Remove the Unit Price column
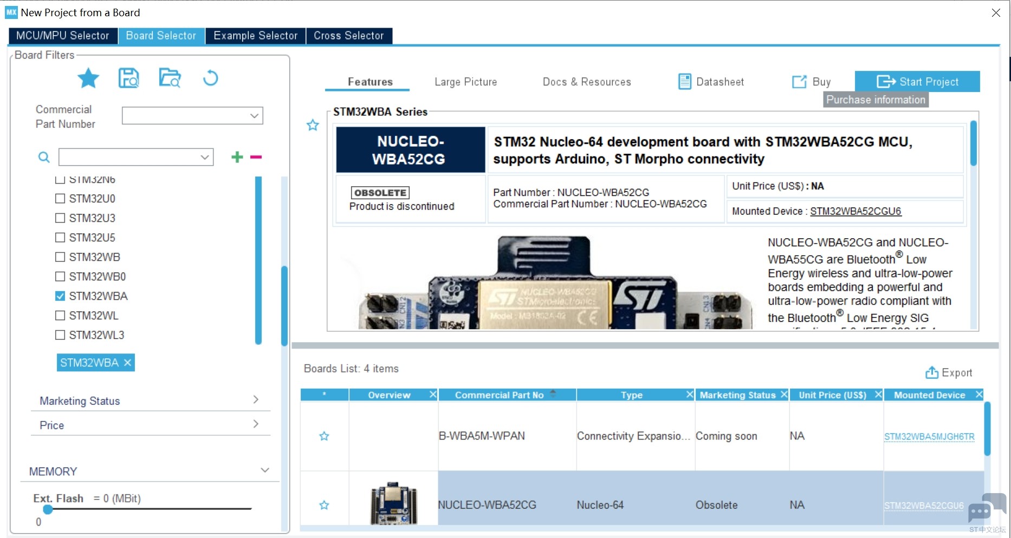 878,395
